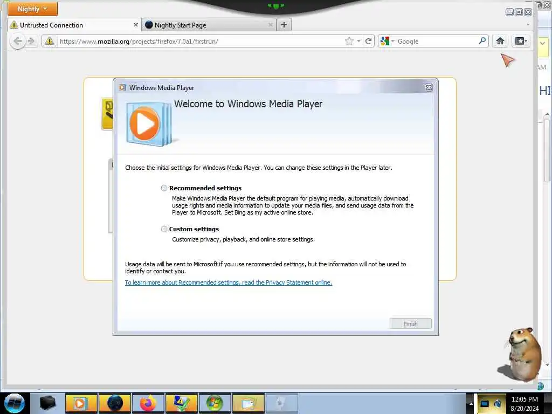Open the Windows Start menu
Viewport: 552px width, 414px height.
click(x=15, y=403)
